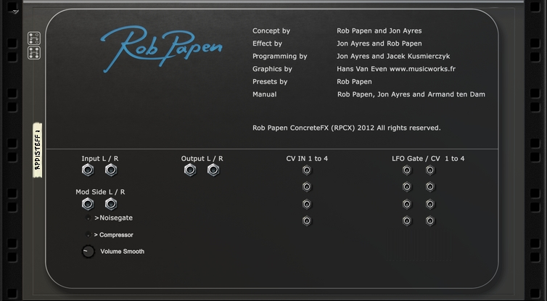Click the "Output L / R" label

[x=202, y=158]
